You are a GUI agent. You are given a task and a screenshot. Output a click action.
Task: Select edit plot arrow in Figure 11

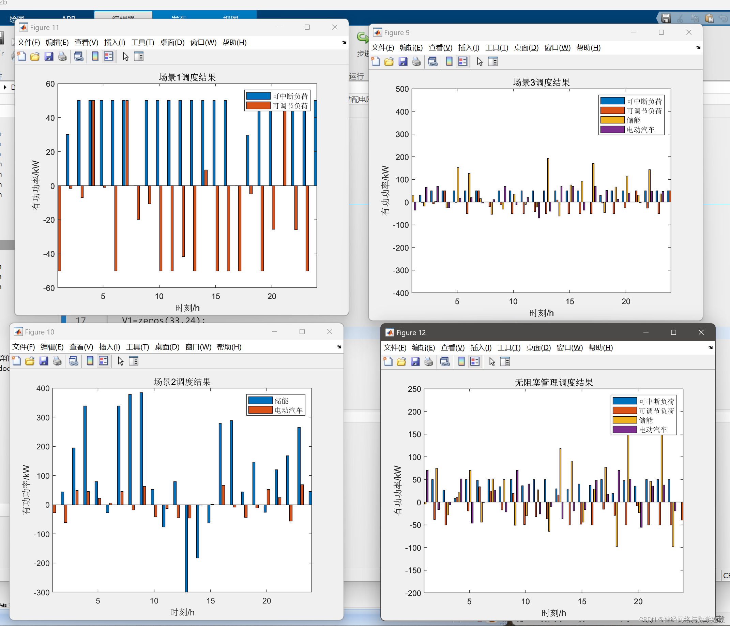point(125,56)
